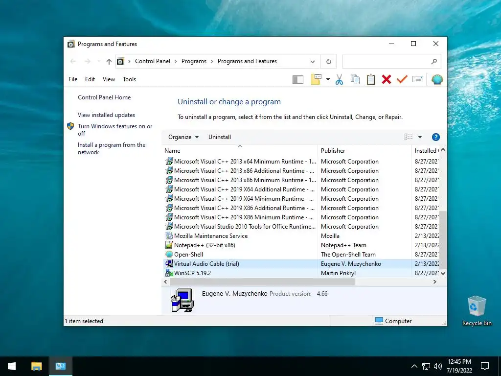Open the View menu

coord(109,79)
